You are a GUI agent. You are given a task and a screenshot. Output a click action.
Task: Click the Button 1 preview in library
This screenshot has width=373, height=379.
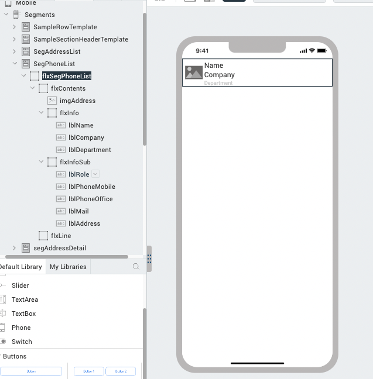(89, 371)
